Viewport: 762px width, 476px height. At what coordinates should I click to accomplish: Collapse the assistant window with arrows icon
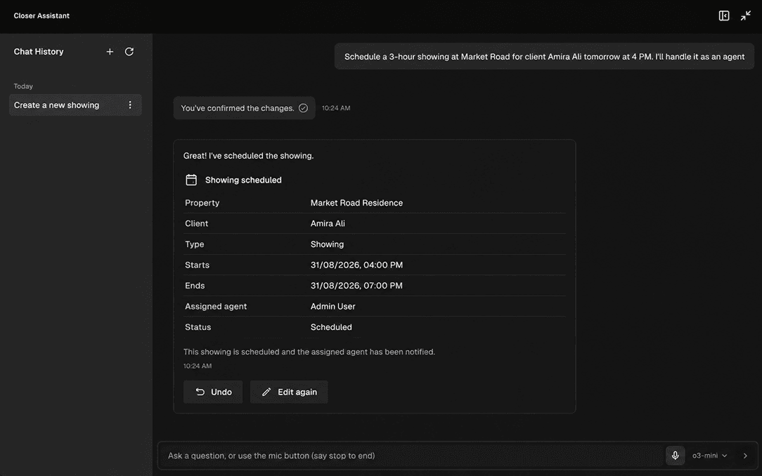click(745, 15)
